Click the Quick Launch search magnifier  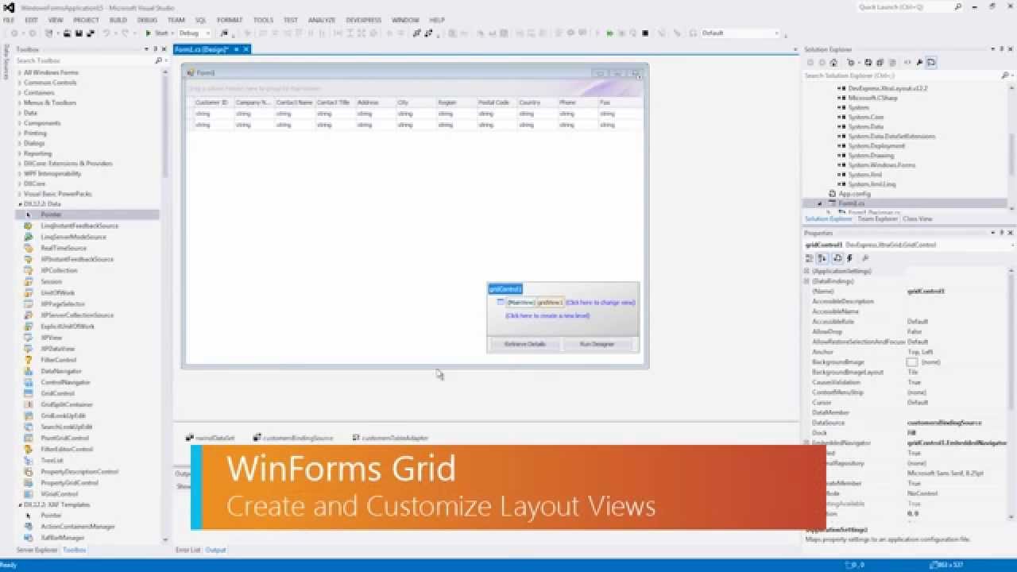tap(958, 7)
